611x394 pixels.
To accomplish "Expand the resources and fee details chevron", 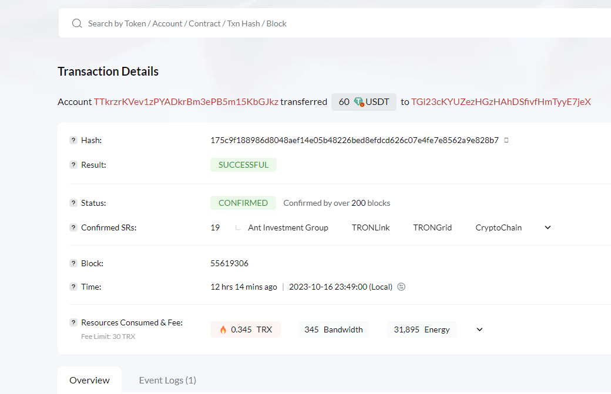I will pyautogui.click(x=479, y=330).
